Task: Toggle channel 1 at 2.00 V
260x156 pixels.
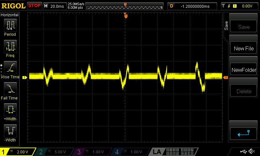Action: [x=18, y=152]
